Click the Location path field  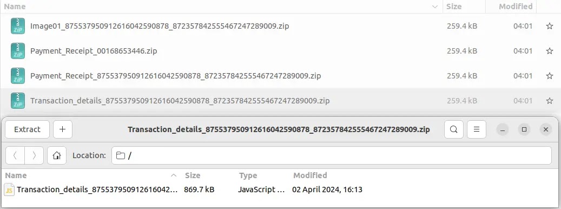click(331, 155)
